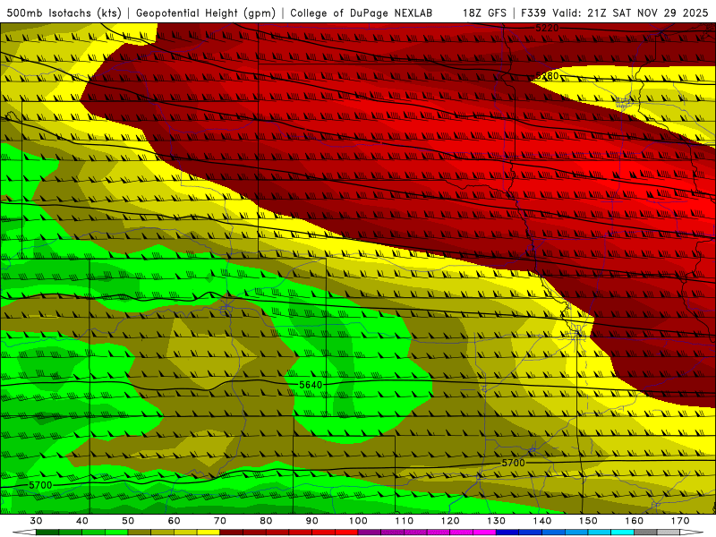This screenshot has width=716, height=537.
Task: Click the dark green 30–35 kt swatch
Action: click(47, 533)
